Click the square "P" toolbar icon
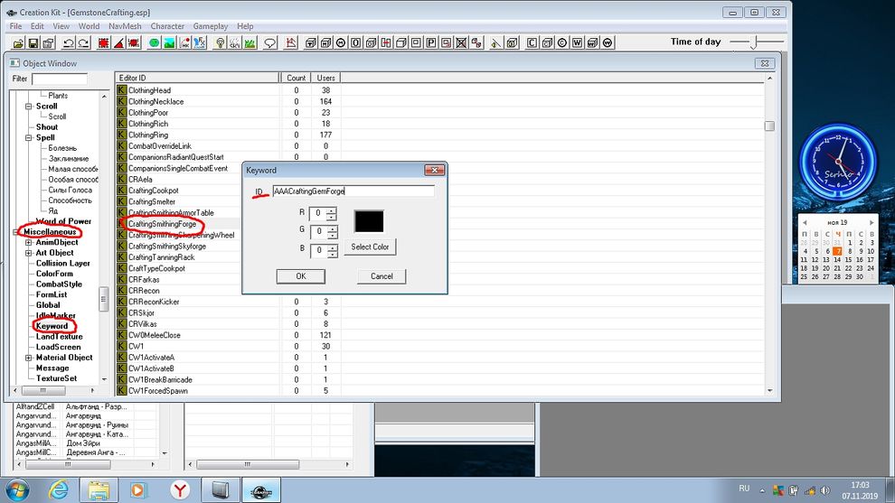This screenshot has height=503, width=895. pyautogui.click(x=431, y=42)
